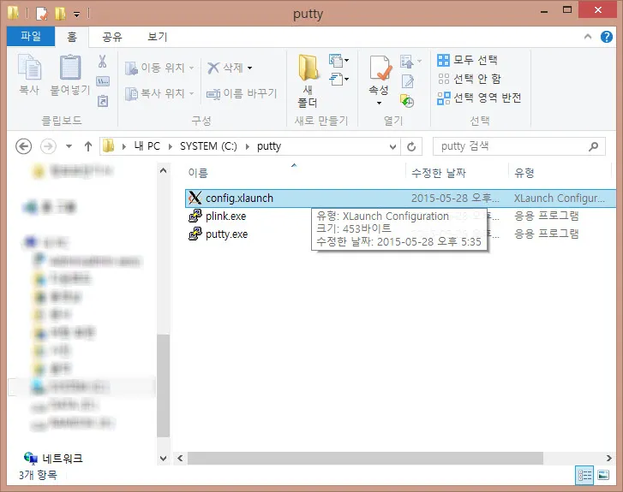Click the navigation pane scroll up arrow
This screenshot has height=492, width=623.
[163, 170]
